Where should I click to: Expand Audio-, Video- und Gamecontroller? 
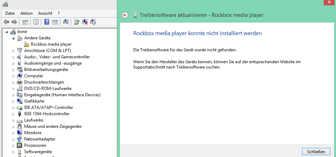click(13, 57)
